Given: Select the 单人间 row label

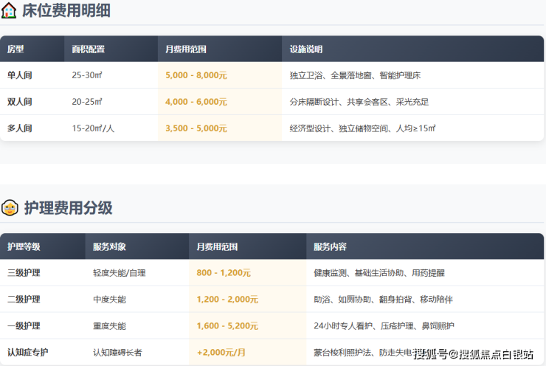Looking at the screenshot, I should 20,75.
